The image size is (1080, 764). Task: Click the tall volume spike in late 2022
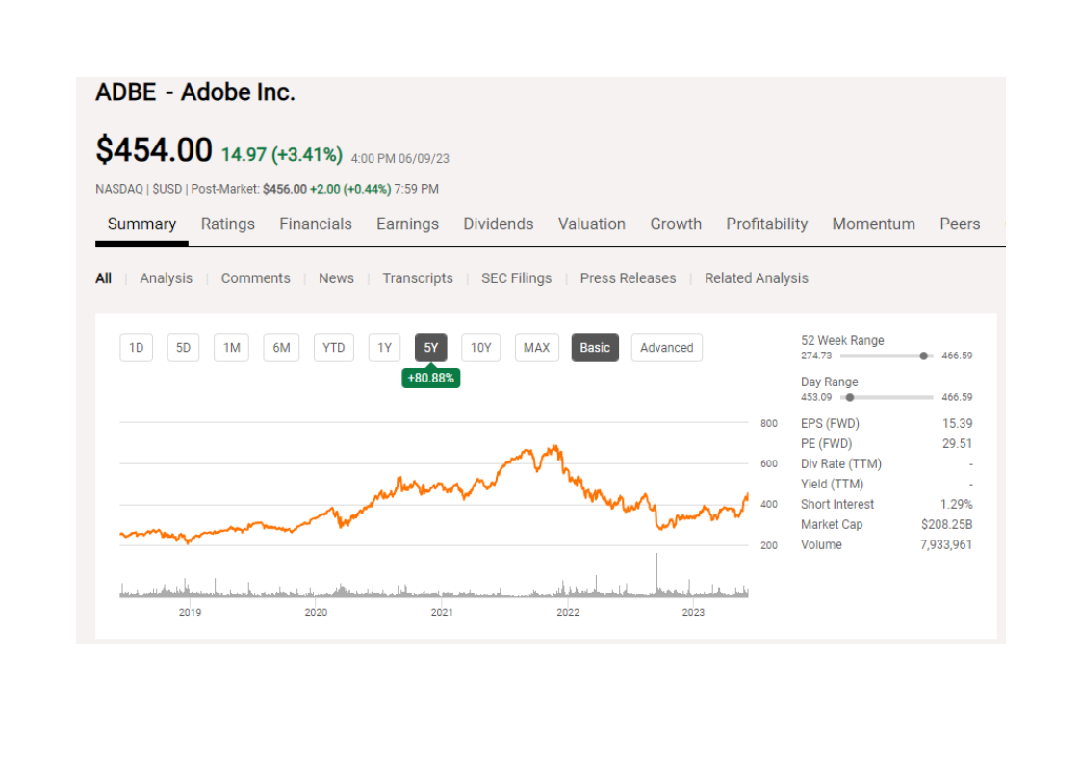(x=657, y=573)
